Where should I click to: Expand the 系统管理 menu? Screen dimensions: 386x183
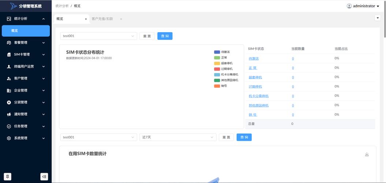tap(44, 138)
